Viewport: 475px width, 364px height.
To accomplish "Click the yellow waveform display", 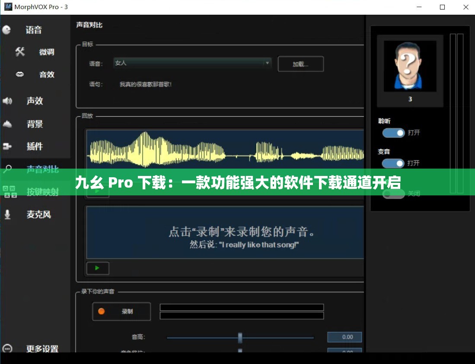I will click(225, 149).
